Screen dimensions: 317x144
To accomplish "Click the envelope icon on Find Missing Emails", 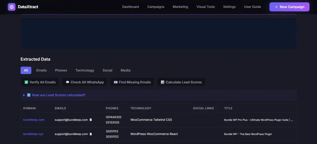I will point(116,82).
